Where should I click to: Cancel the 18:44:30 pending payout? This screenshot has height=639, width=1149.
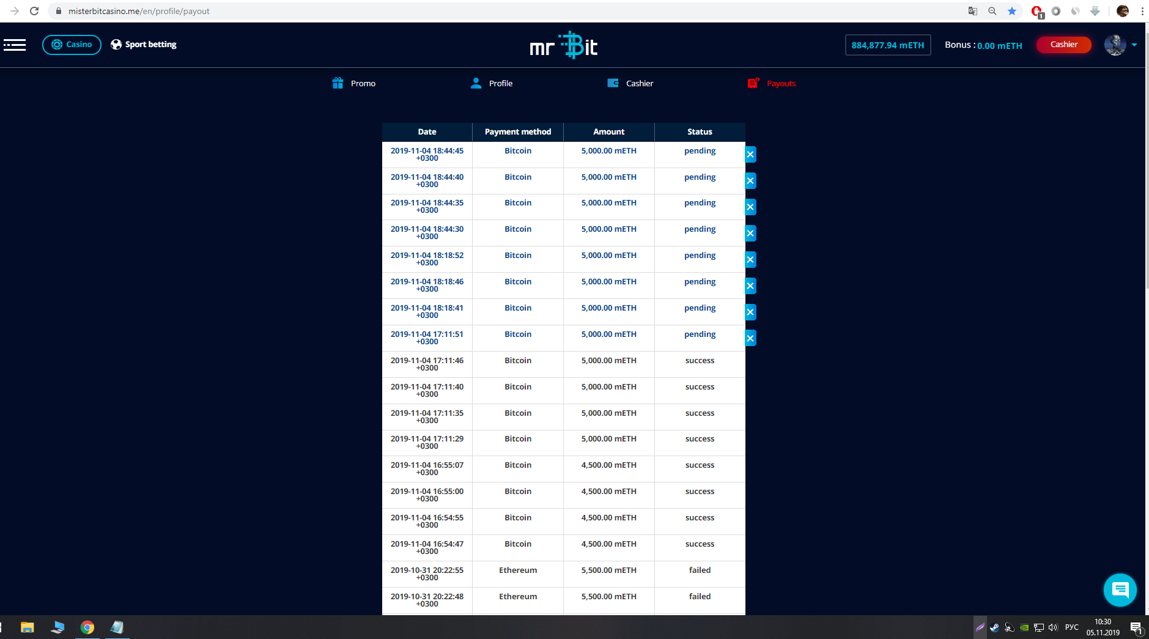point(750,234)
